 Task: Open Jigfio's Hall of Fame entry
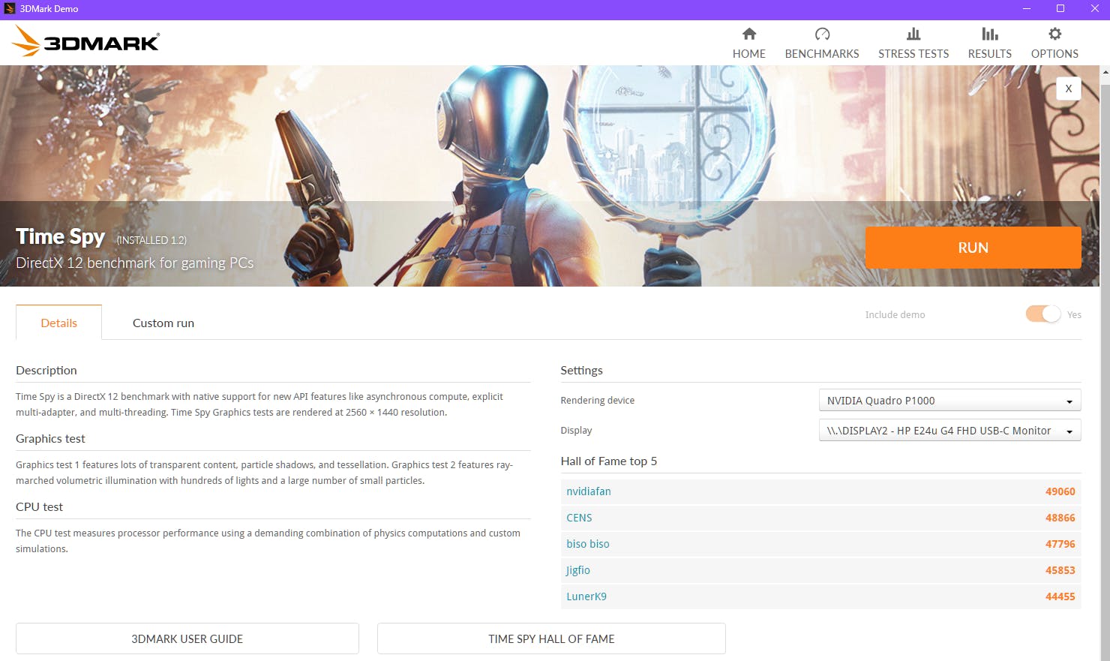tap(578, 570)
